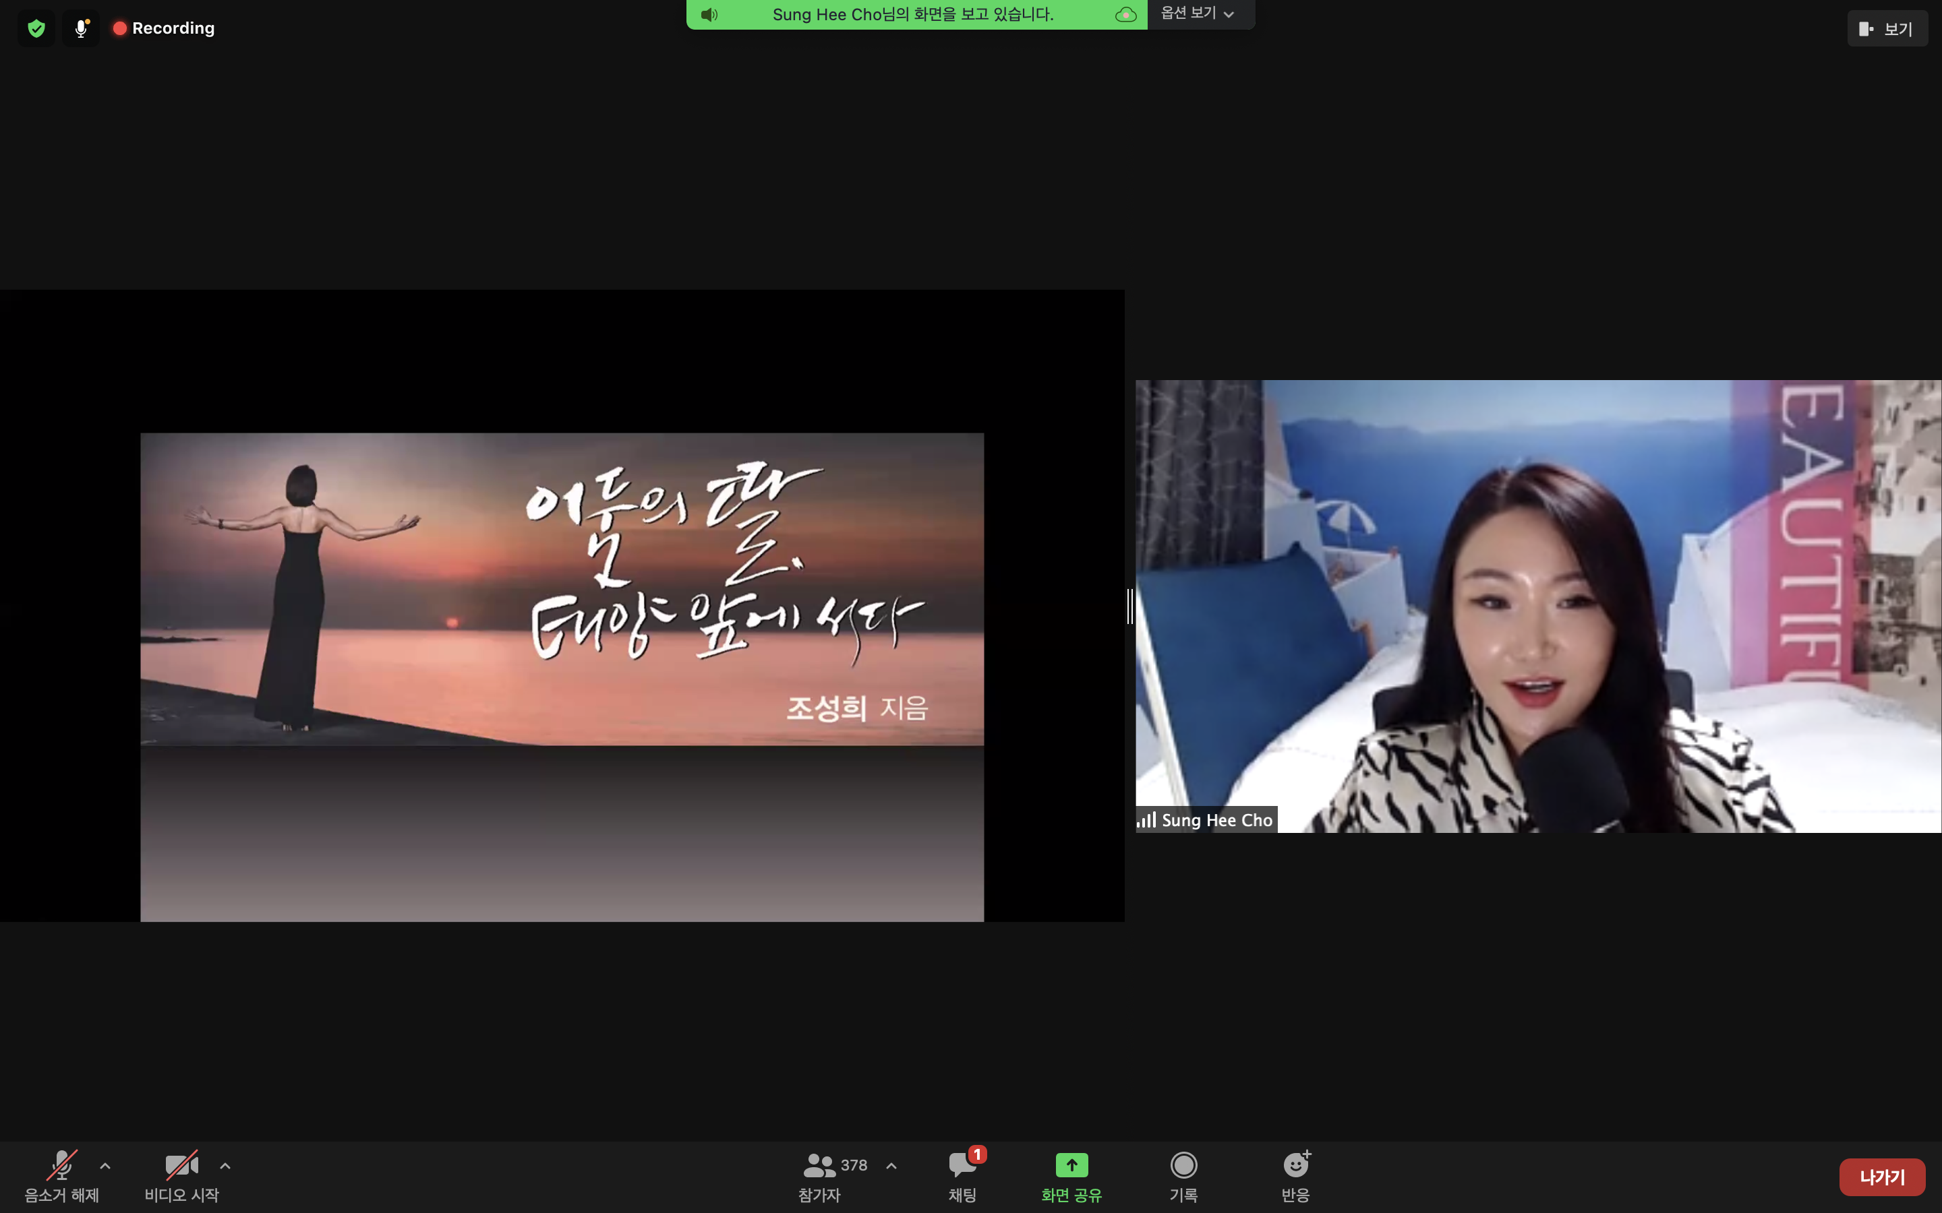Expand audio options chevron
1942x1213 pixels.
105,1166
